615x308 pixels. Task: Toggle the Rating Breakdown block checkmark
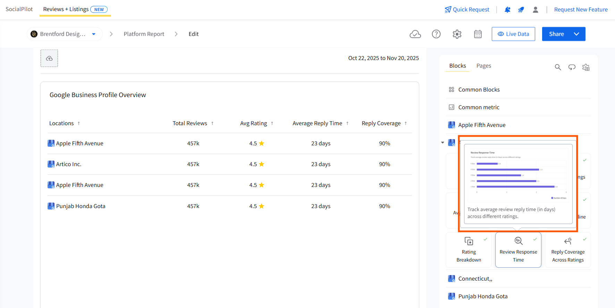coord(486,239)
